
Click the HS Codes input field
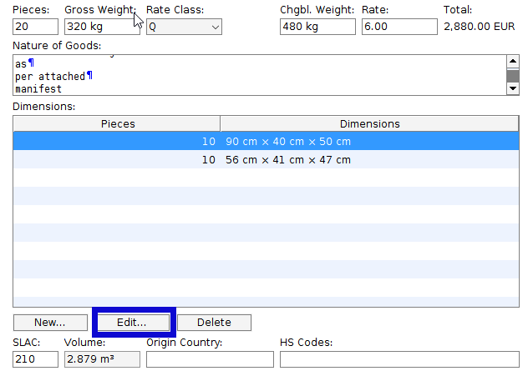click(399, 359)
